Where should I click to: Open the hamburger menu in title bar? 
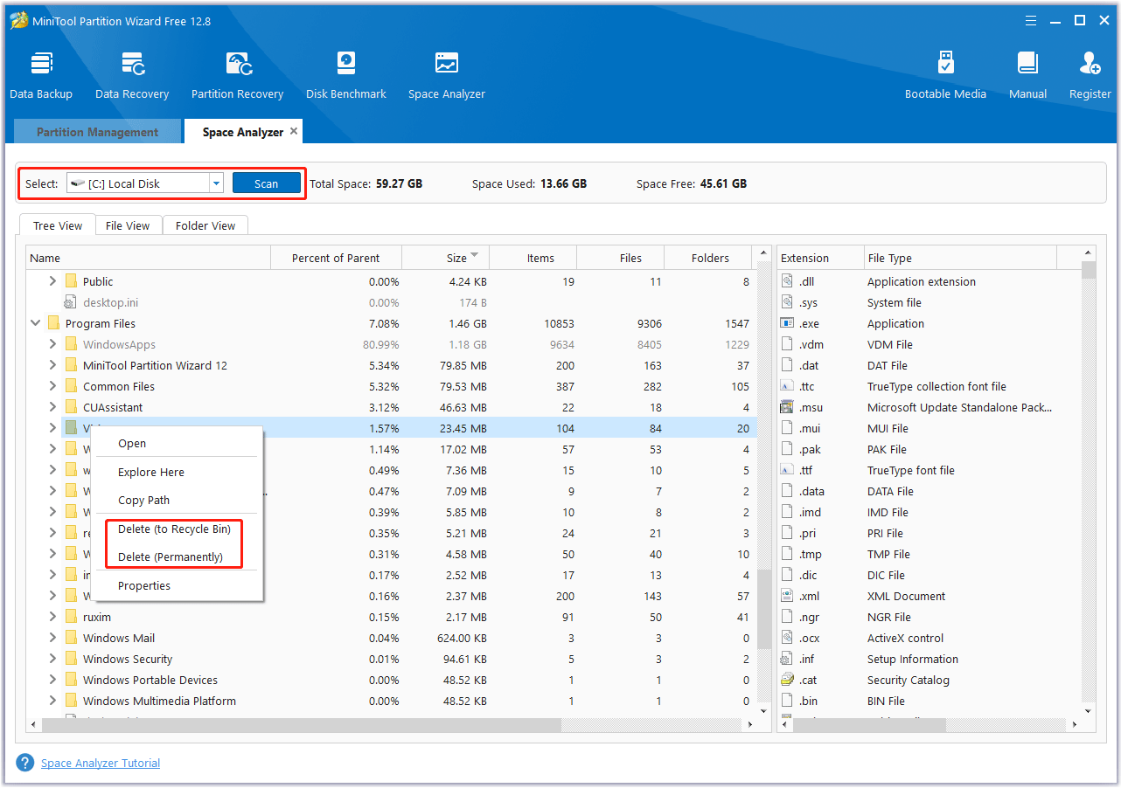point(1030,20)
